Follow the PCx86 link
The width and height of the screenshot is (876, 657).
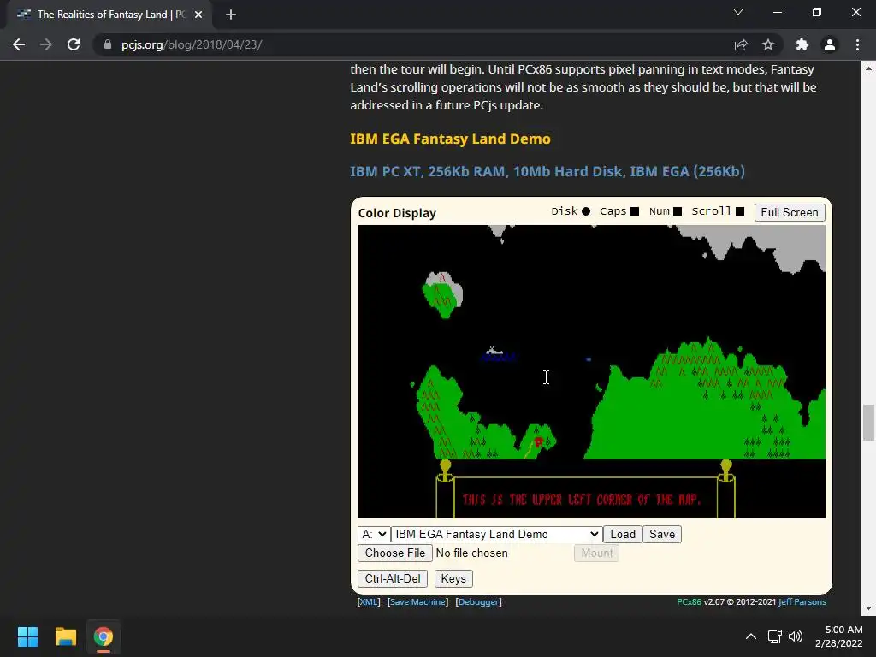coord(689,601)
